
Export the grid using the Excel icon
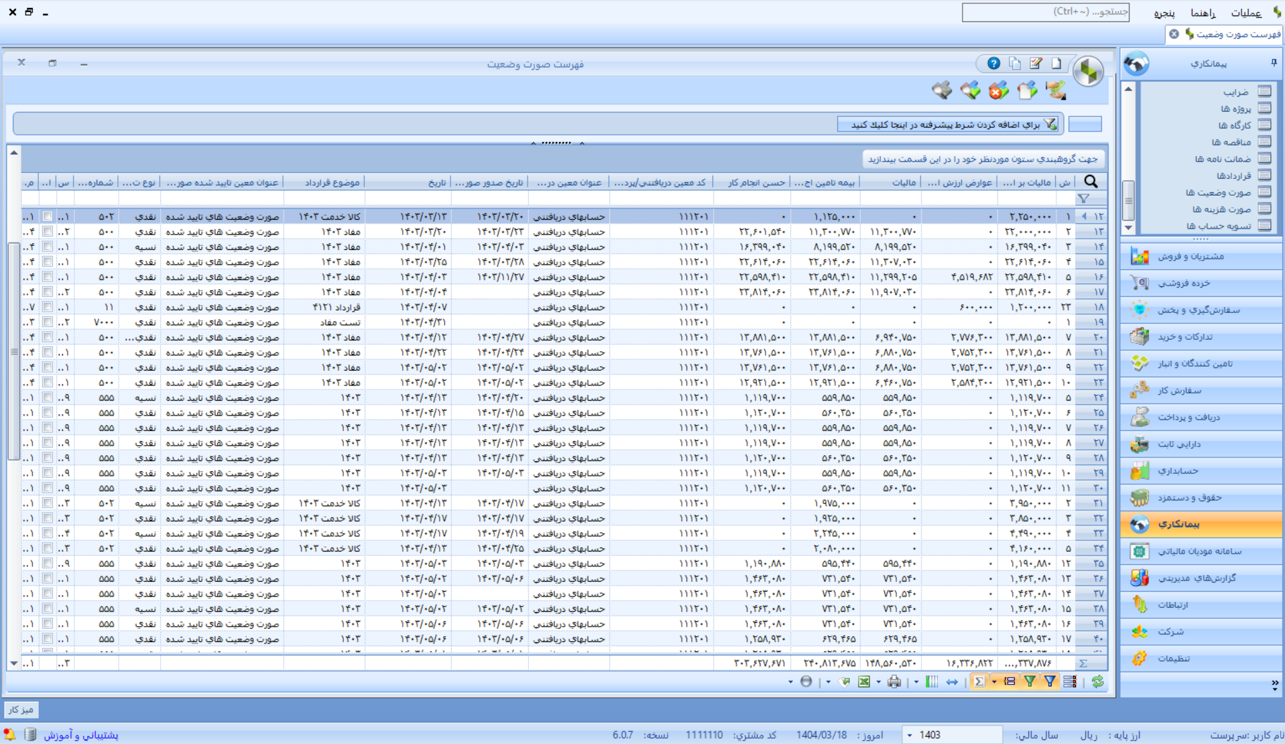pos(864,682)
